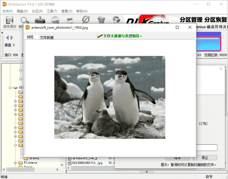Screen dimensions: 228x179
Task: Click the slashed-circle format toolbar icon
Action: click(x=86, y=19)
